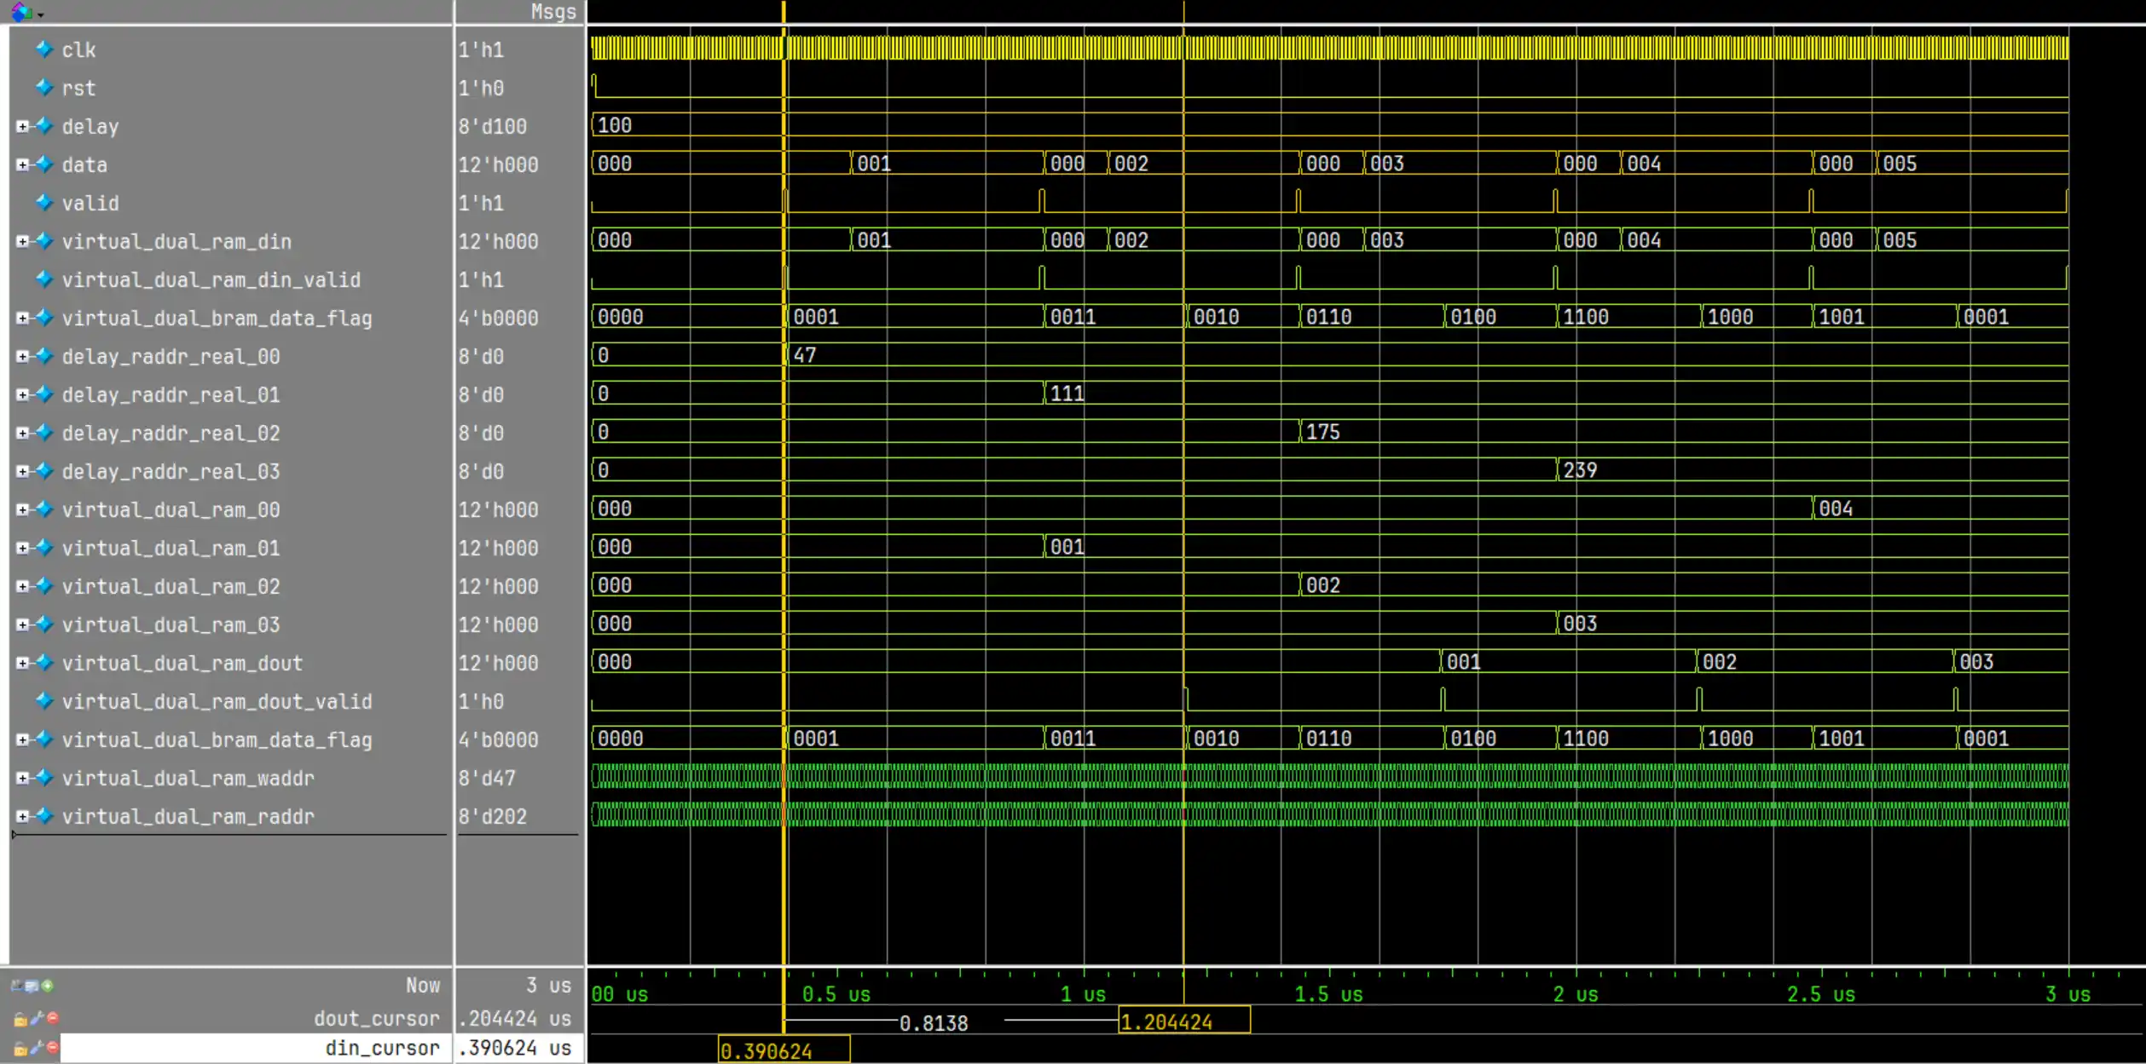Open din_cursor properties wrench icon
The height and width of the screenshot is (1064, 2146).
click(x=37, y=1048)
